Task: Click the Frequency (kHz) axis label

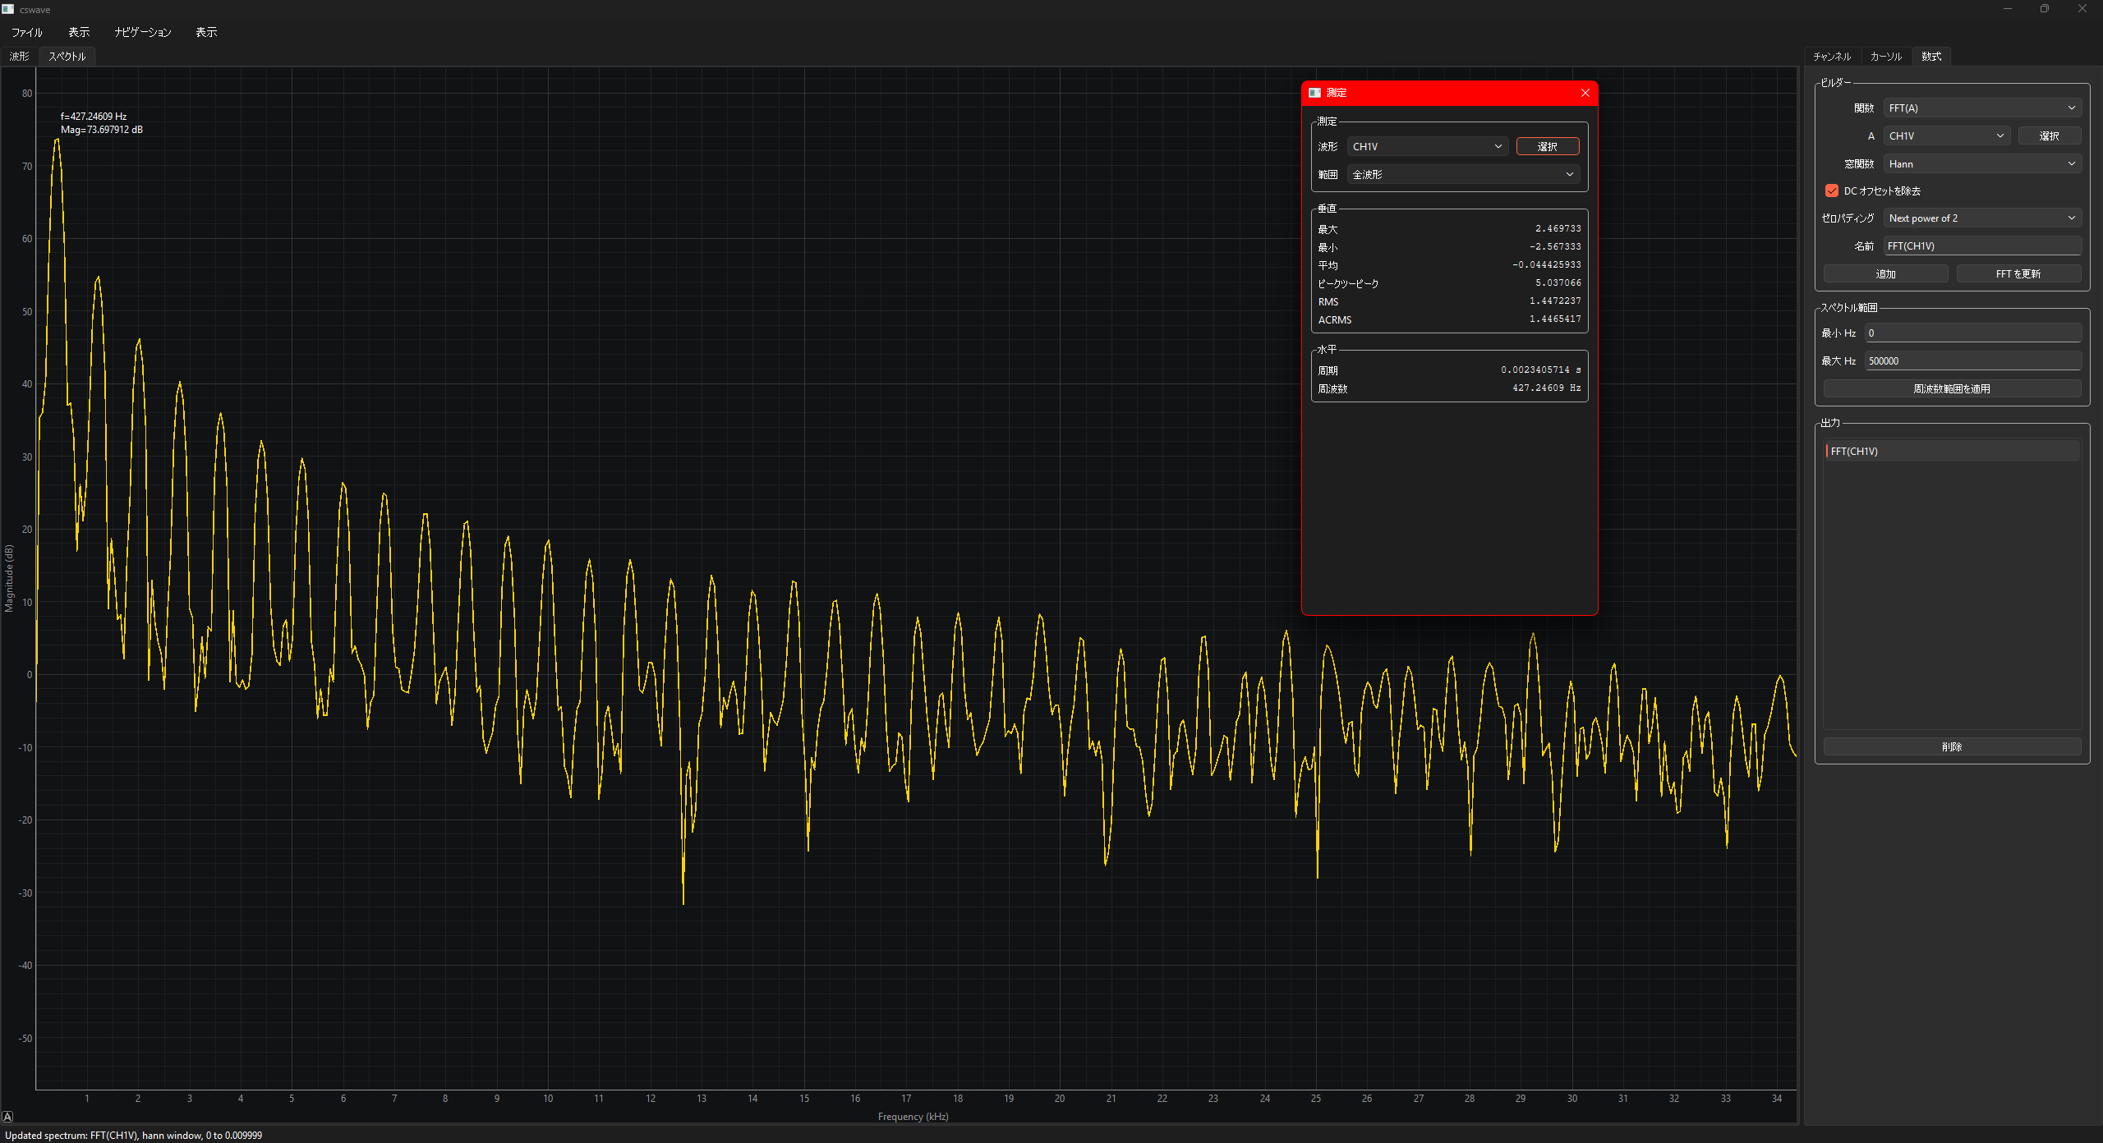Action: point(913,1117)
